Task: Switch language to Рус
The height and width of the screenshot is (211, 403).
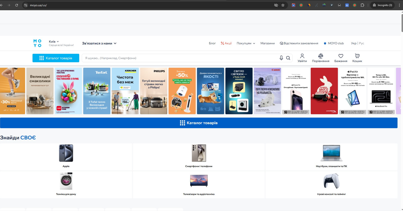Action: (x=361, y=43)
